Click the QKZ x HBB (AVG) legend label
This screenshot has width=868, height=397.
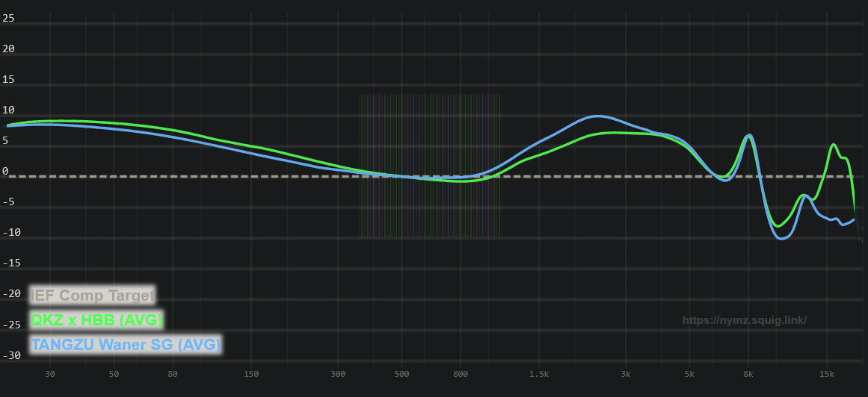pyautogui.click(x=96, y=319)
